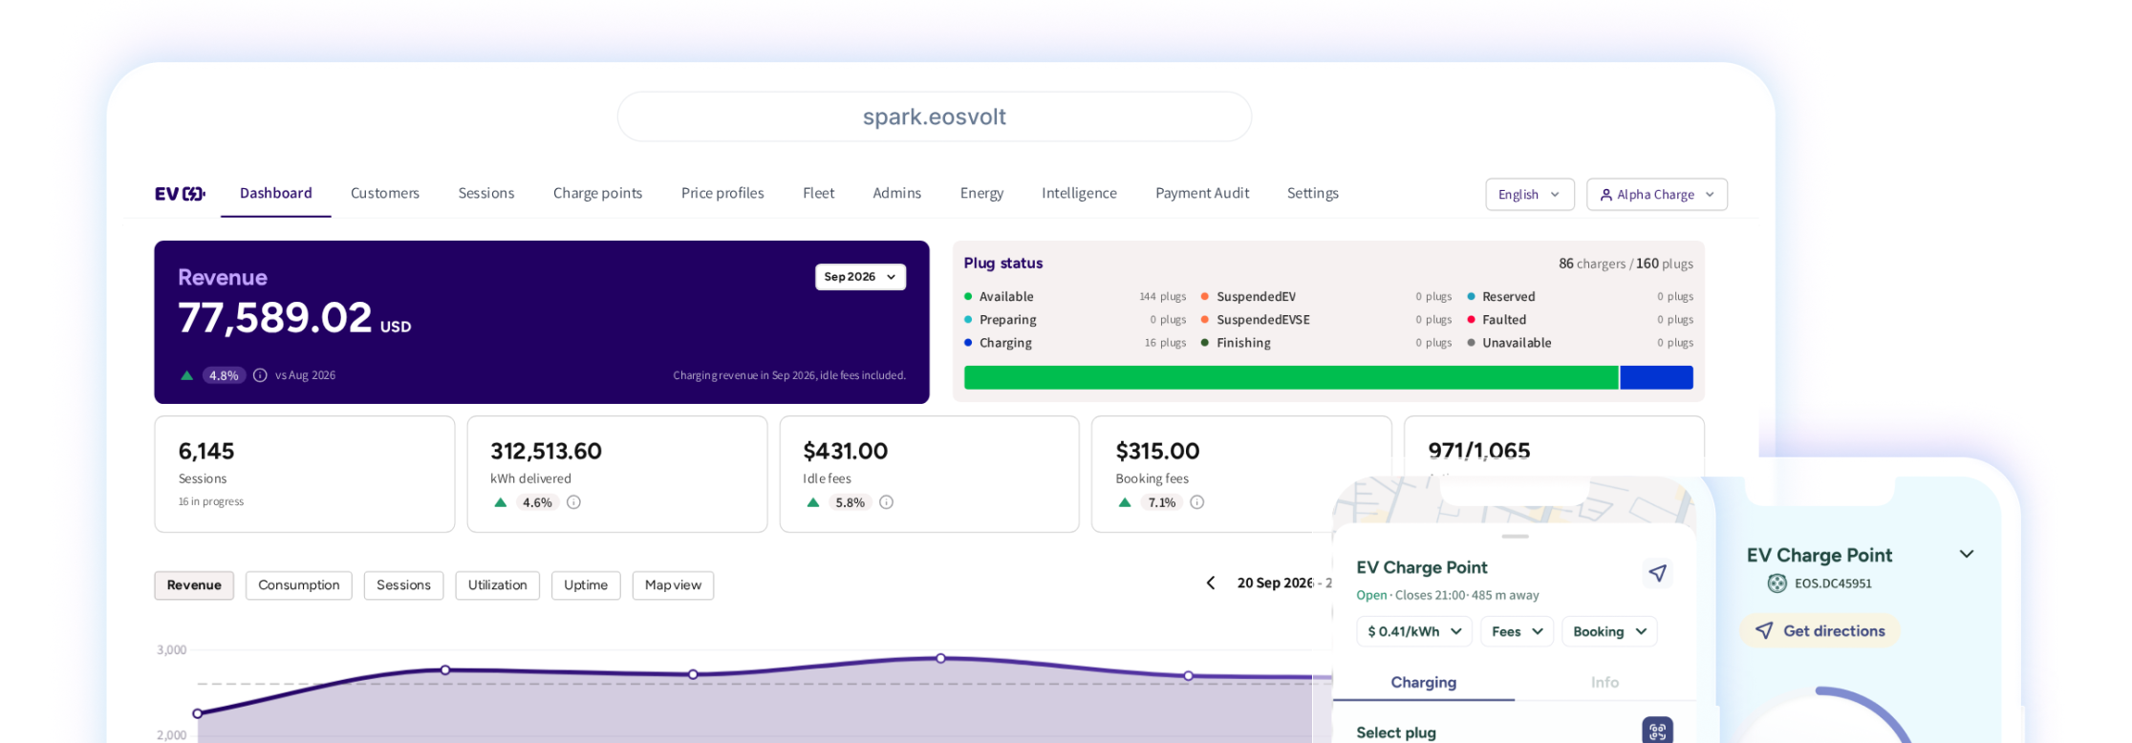Click the round icon beside EOS.DC45951
Viewport: 2132px width, 743px height.
(1777, 584)
